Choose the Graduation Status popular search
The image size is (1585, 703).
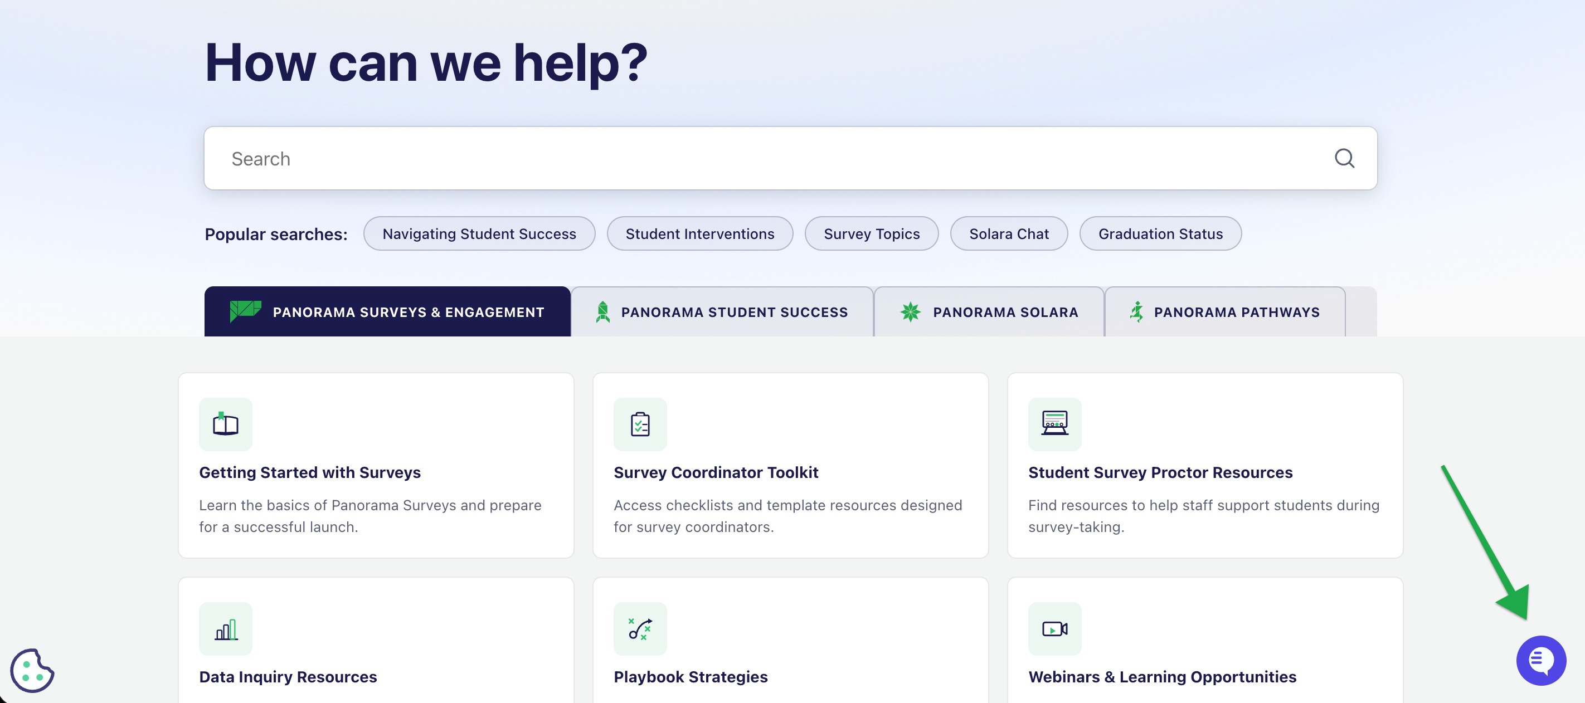(1160, 234)
